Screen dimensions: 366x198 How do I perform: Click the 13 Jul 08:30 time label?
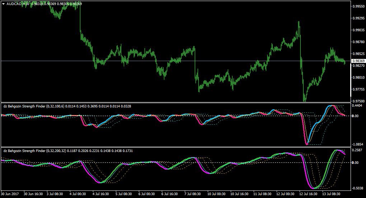331,194
